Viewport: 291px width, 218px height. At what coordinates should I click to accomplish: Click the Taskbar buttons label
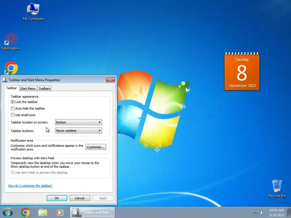[22, 131]
